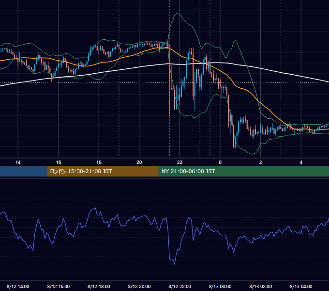Click the '4' hour label on upper axis

pyautogui.click(x=301, y=162)
